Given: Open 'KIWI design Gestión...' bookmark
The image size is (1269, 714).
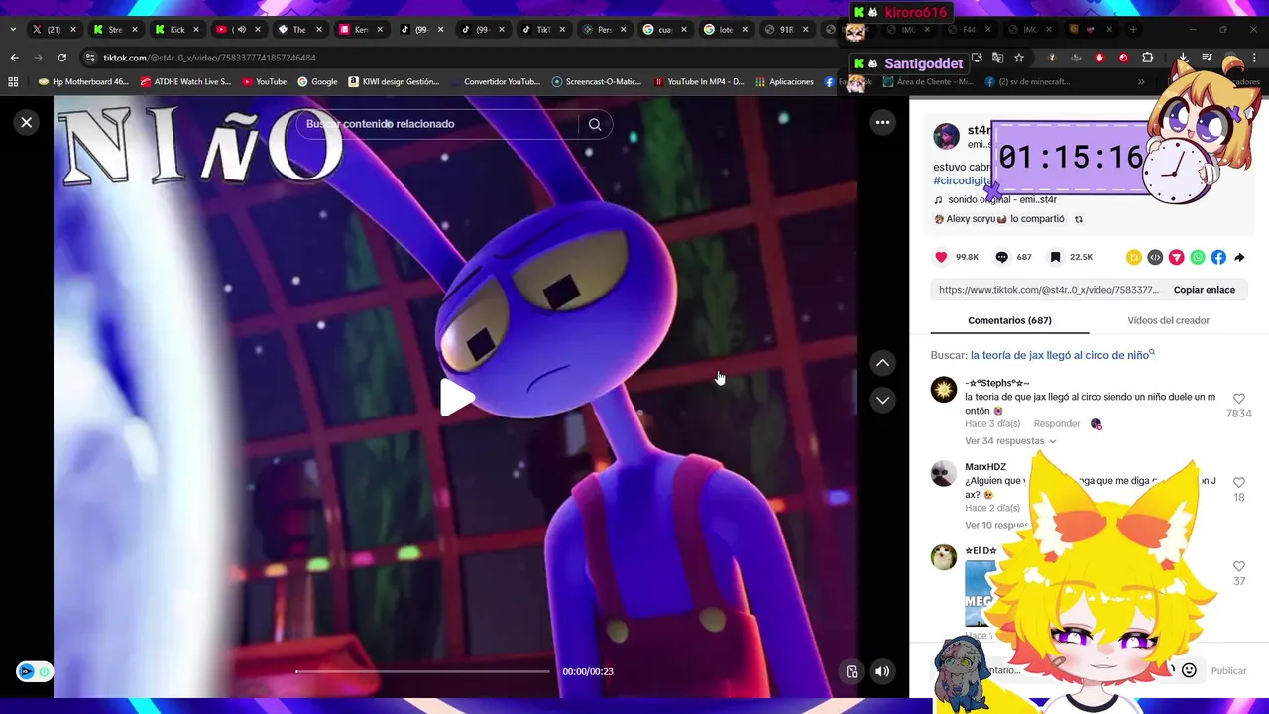Looking at the screenshot, I should coord(393,82).
